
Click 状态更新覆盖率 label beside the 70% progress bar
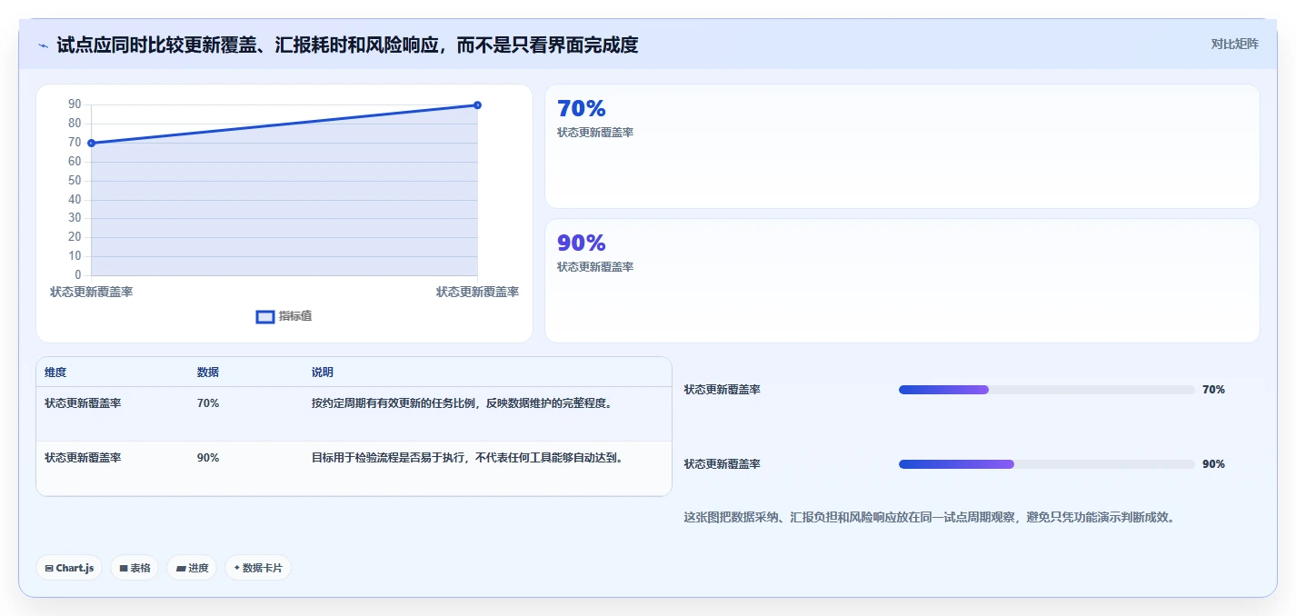(723, 390)
